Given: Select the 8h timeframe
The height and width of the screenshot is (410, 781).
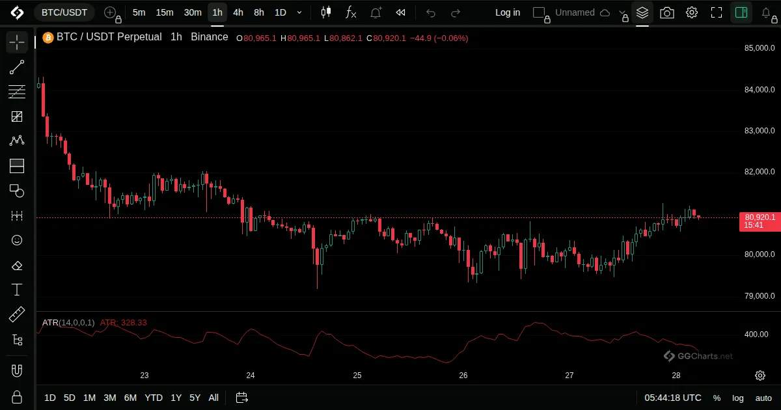Looking at the screenshot, I should coord(259,12).
